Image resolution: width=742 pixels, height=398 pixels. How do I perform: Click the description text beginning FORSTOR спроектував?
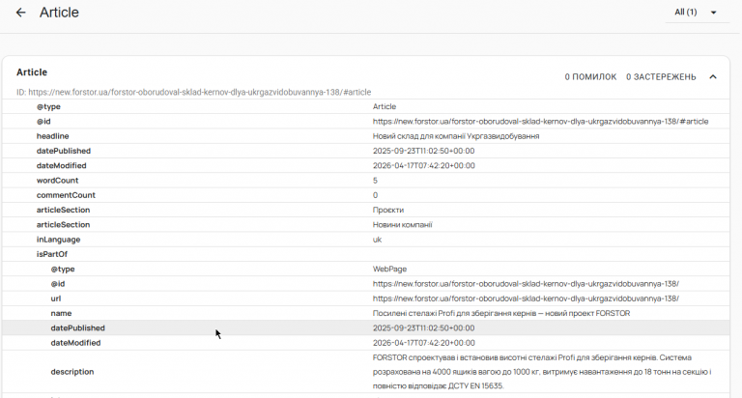click(542, 372)
